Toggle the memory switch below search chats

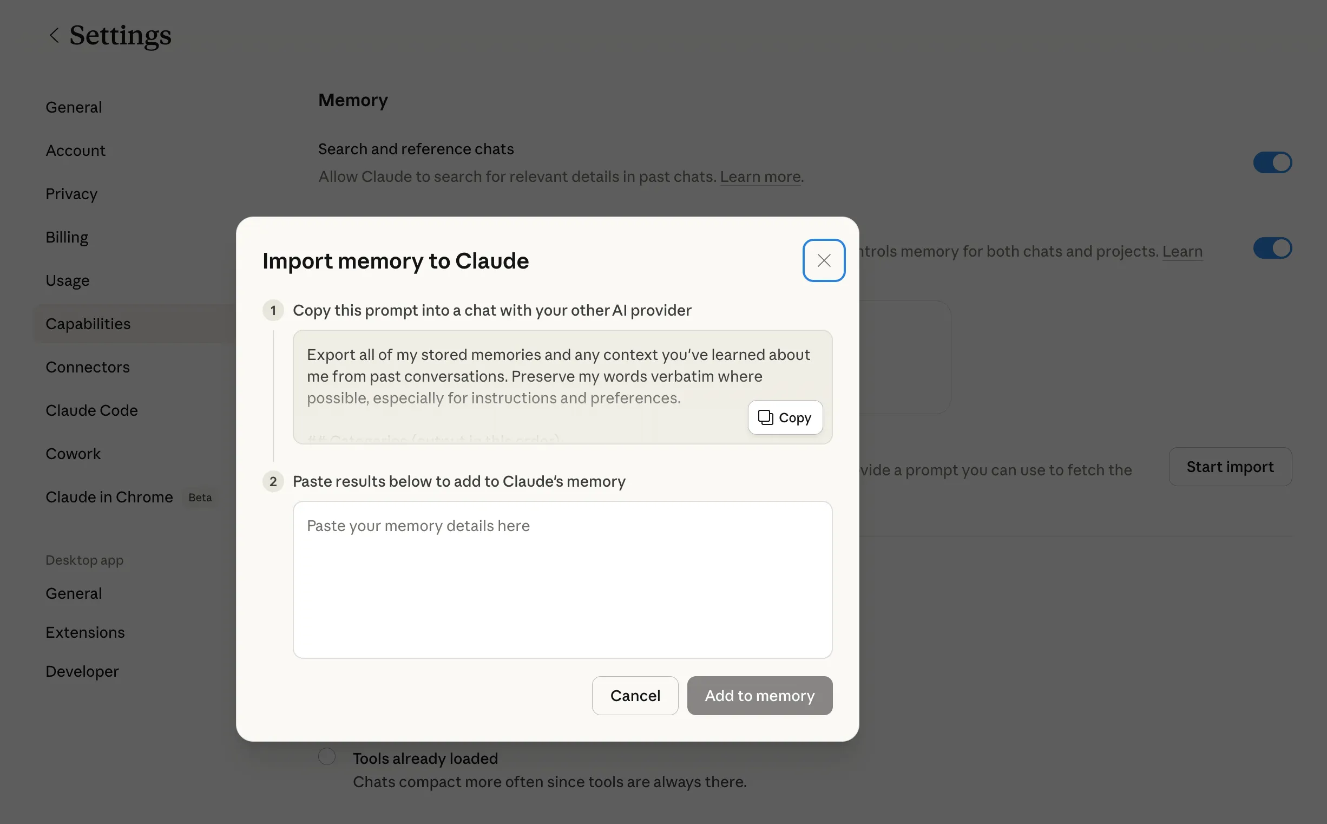[1272, 248]
